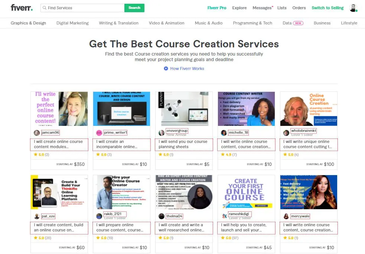Open wholebrainmkt's Online Course Creation gig image
Screen dimensions: 365x254
(x=309, y=108)
